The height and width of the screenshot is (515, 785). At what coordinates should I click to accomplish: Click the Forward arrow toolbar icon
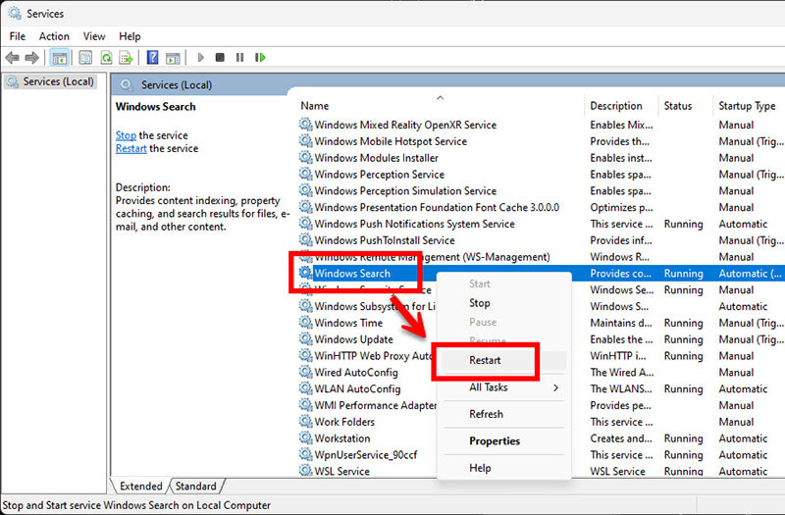[x=32, y=58]
